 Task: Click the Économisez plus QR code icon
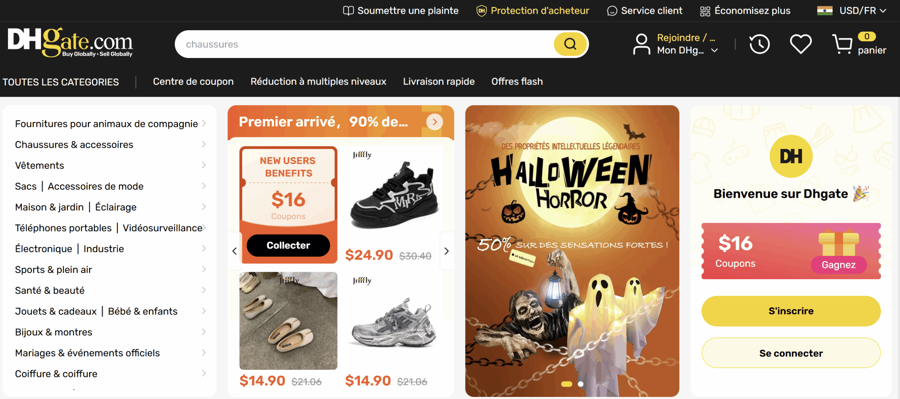click(705, 11)
